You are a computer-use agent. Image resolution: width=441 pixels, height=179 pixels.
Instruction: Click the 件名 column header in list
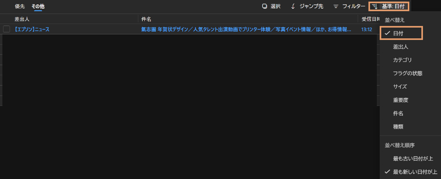(146, 19)
